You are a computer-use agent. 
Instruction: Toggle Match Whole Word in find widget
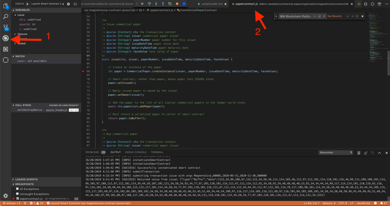(320, 16)
